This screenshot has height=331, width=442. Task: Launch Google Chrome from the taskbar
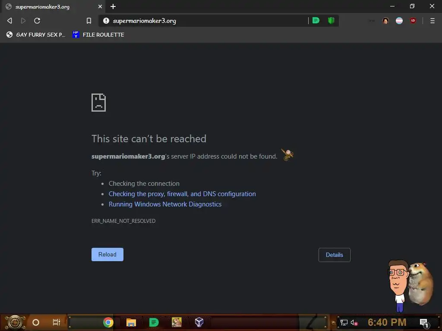point(108,322)
